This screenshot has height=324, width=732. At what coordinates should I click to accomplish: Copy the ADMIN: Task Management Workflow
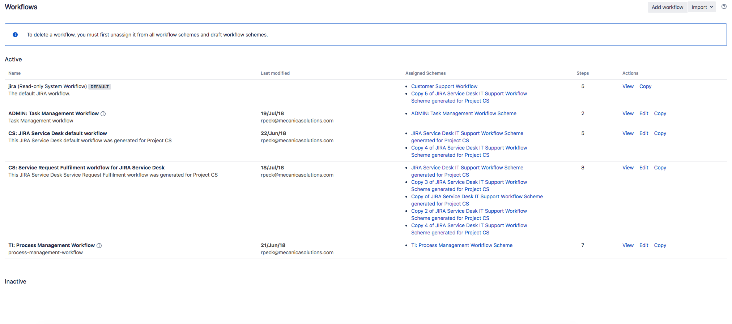660,113
